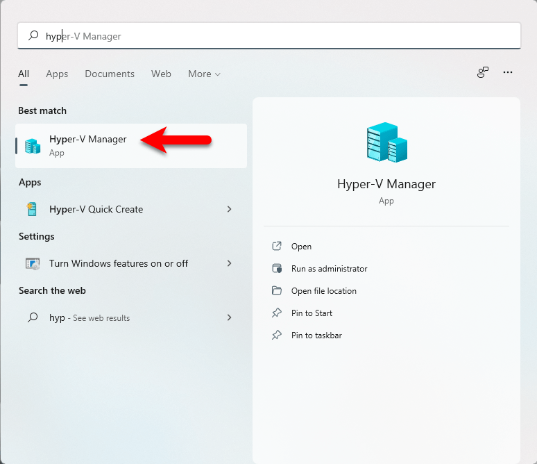Select the All tab

click(x=24, y=74)
